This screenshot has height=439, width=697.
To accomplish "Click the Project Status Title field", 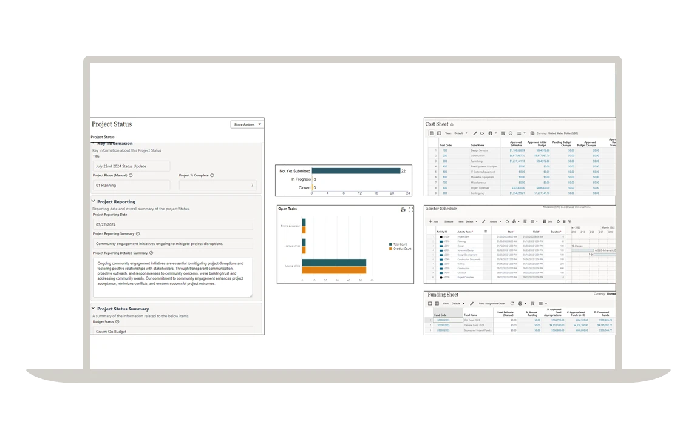I will [x=131, y=166].
